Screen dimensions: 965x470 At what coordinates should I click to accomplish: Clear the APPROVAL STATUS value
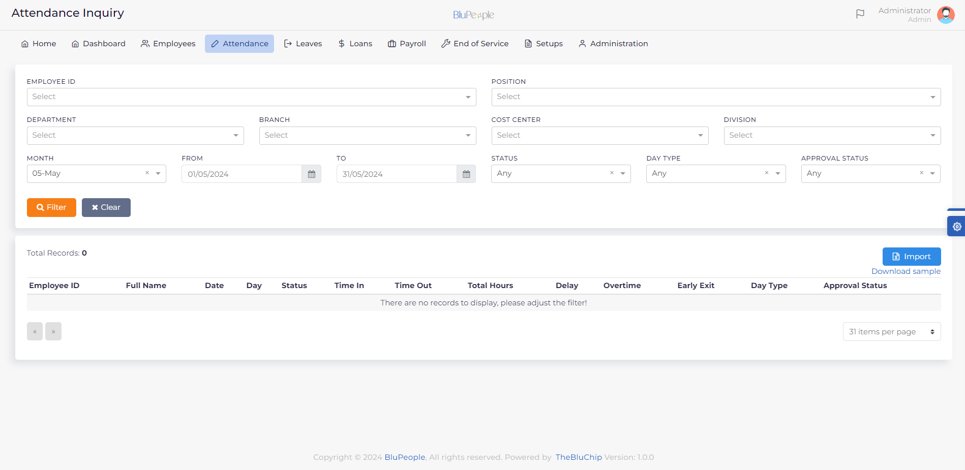921,173
